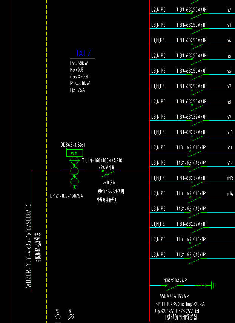Select the N terminal slashed circle symbol

click(x=71, y=317)
